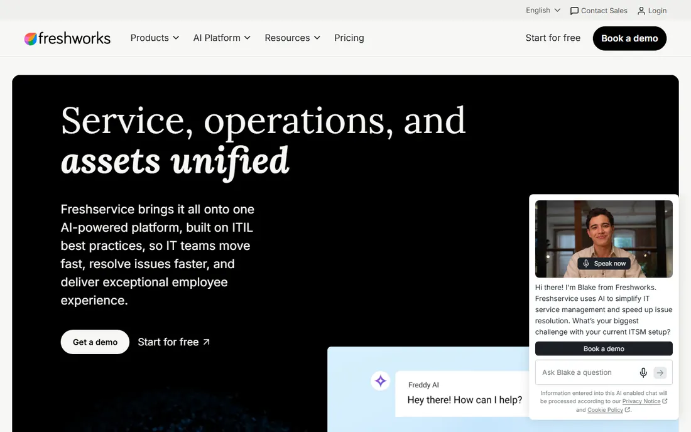Click the Contact Sales chat bubble icon
Screen dimensions: 691x432
tap(574, 11)
